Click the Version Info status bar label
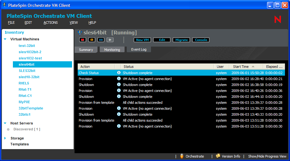The image size is (290, 161). pyautogui.click(x=231, y=156)
